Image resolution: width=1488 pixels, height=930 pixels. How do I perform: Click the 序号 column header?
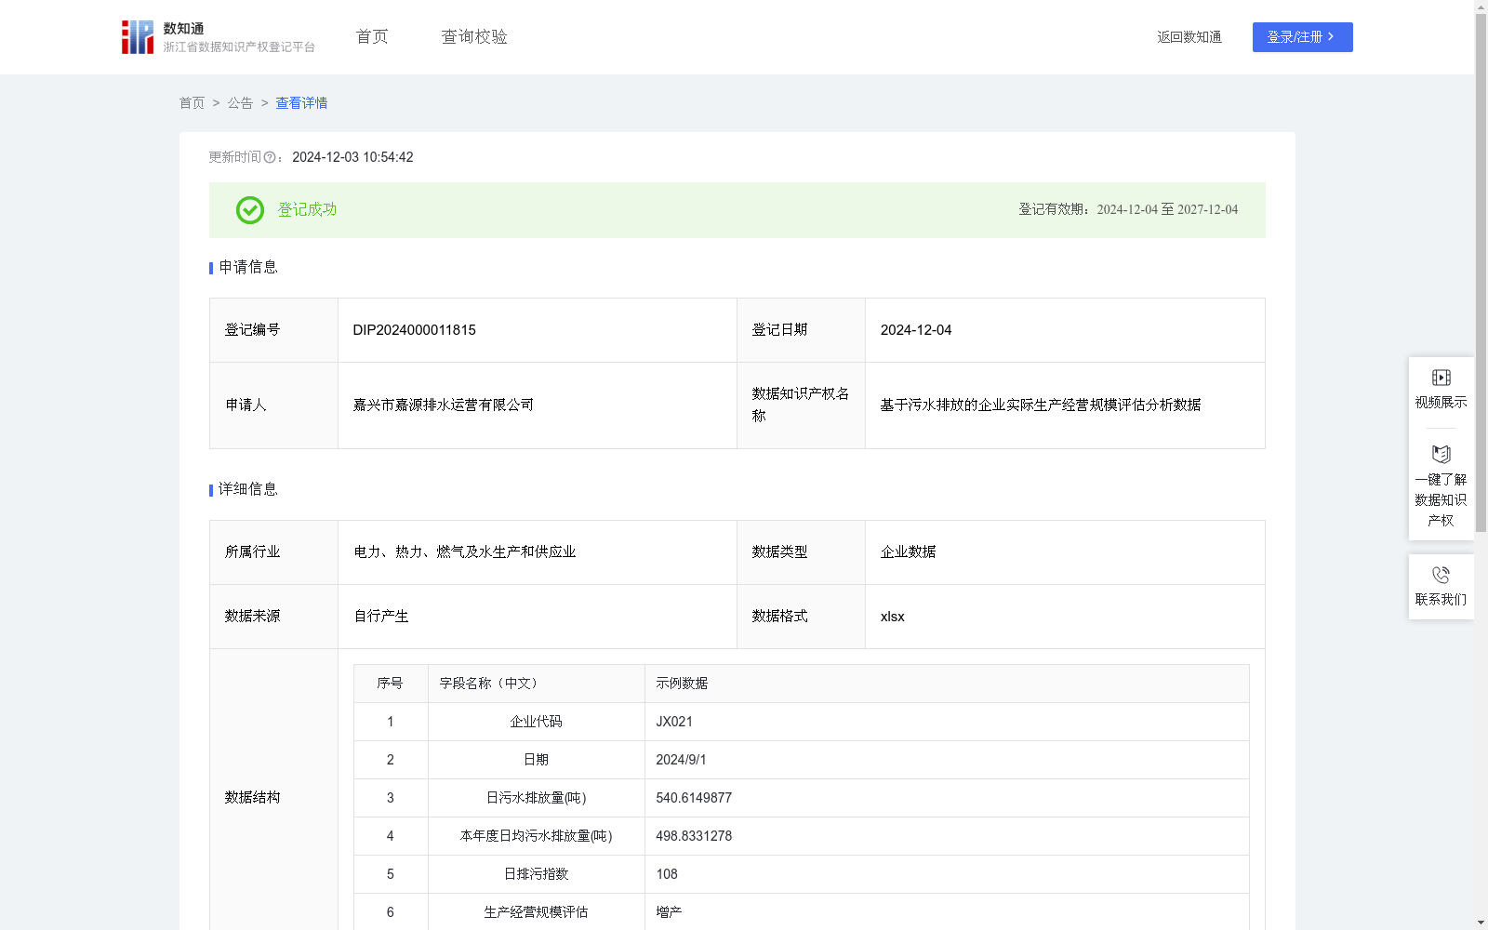point(390,684)
